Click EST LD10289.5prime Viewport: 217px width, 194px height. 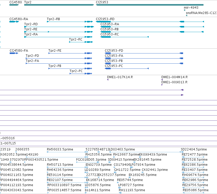[x=97, y=170]
